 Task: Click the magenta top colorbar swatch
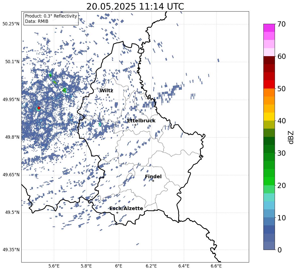[x=269, y=28]
